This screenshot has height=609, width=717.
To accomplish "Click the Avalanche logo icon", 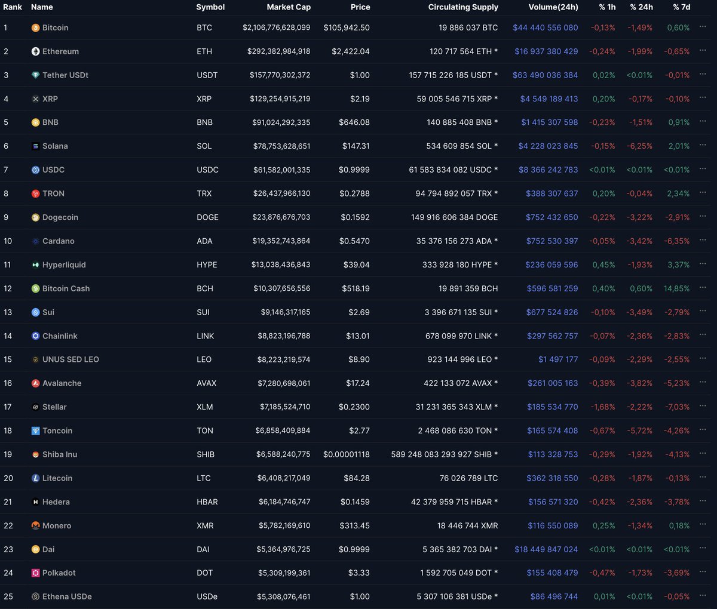I will pyautogui.click(x=35, y=383).
